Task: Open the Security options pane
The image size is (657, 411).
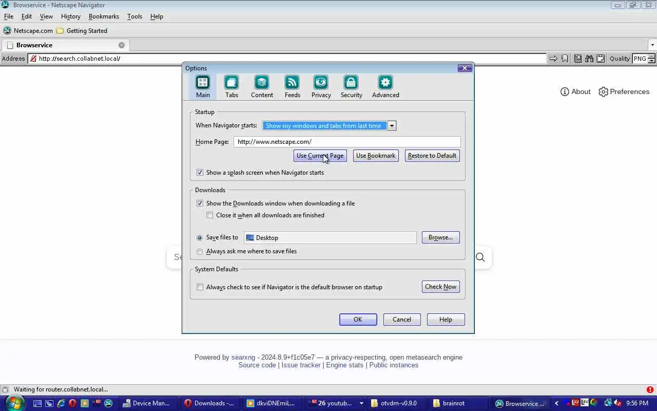Action: 351,86
